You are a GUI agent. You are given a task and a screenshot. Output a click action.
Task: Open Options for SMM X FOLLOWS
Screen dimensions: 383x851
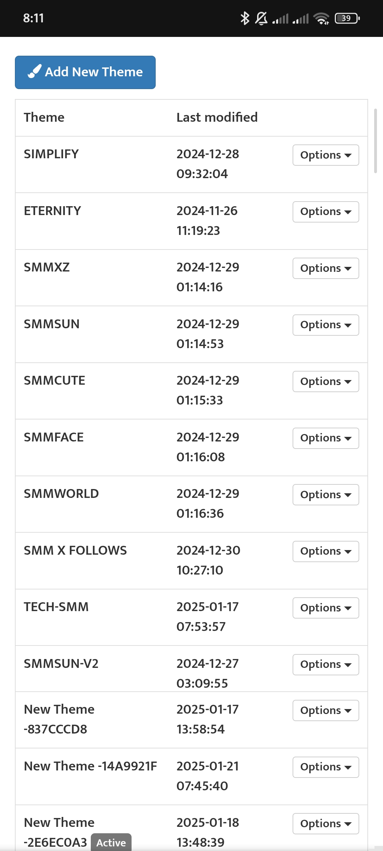[326, 551]
